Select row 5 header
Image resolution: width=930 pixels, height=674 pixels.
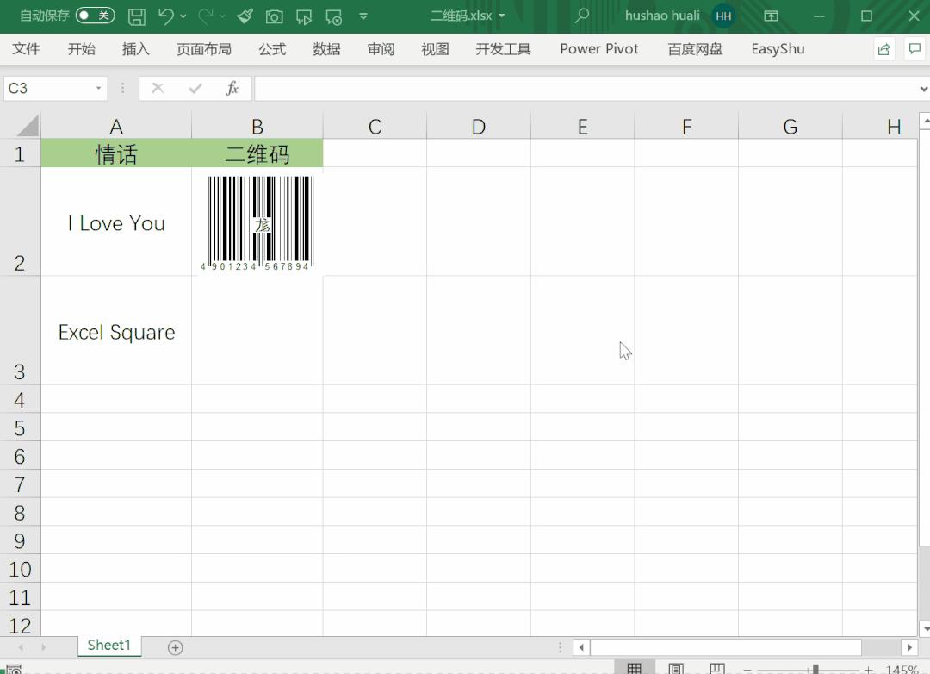coord(20,427)
